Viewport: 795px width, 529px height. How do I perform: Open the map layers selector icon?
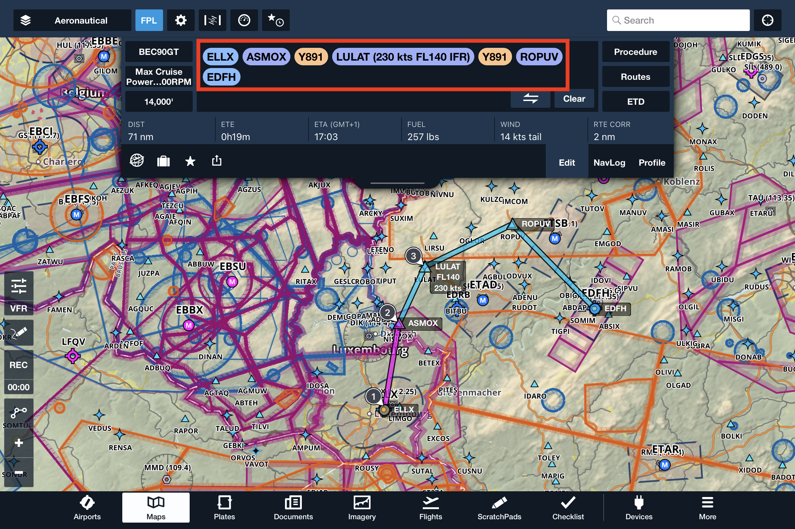(x=26, y=20)
